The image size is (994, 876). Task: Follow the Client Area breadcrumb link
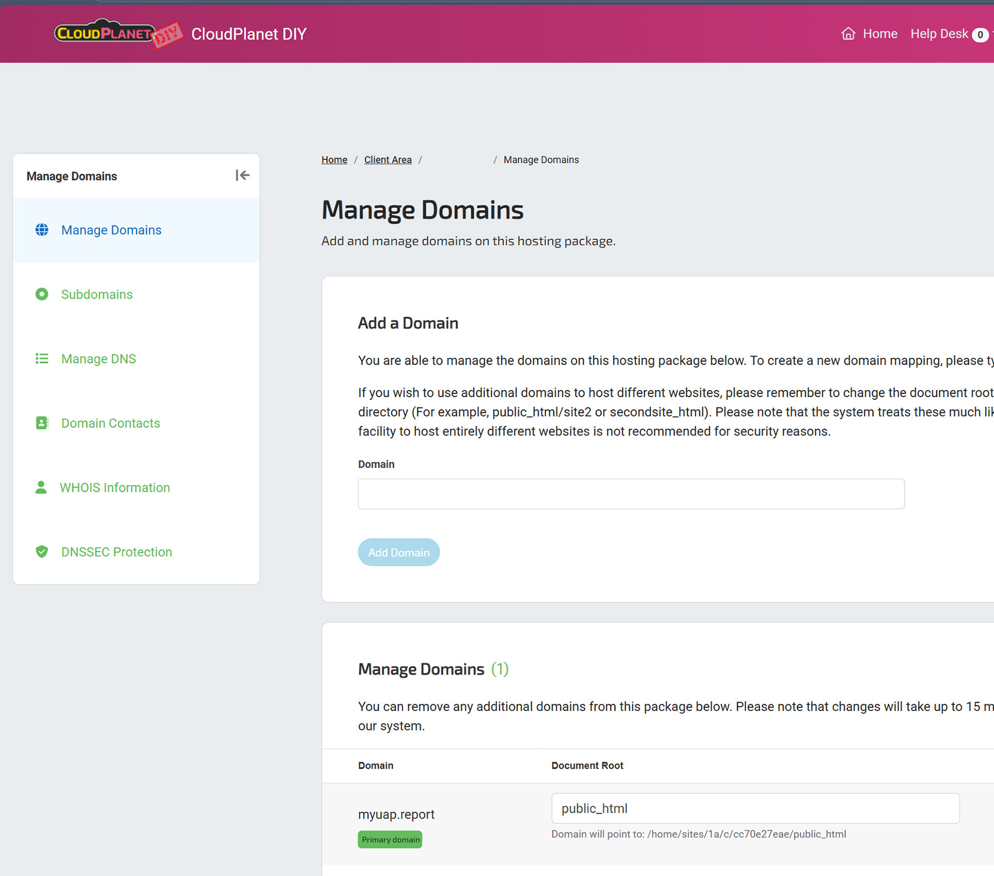coord(388,160)
